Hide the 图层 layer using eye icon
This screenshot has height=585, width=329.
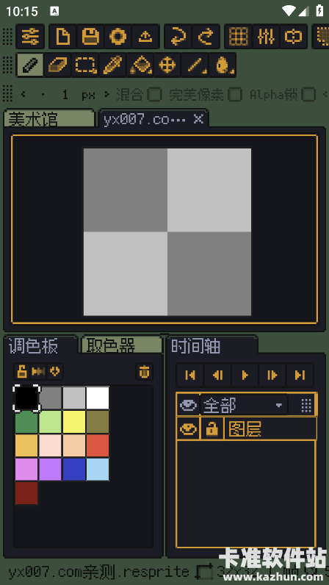click(x=188, y=428)
